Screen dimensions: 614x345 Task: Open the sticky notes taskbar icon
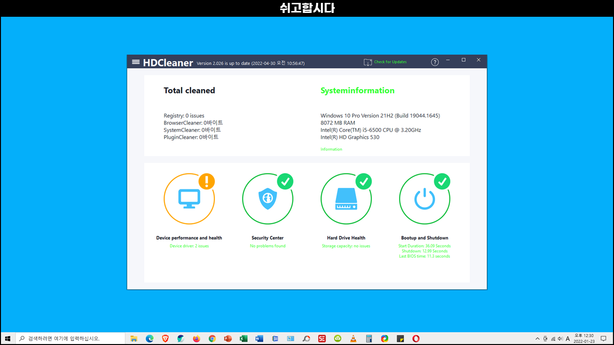tap(400, 338)
